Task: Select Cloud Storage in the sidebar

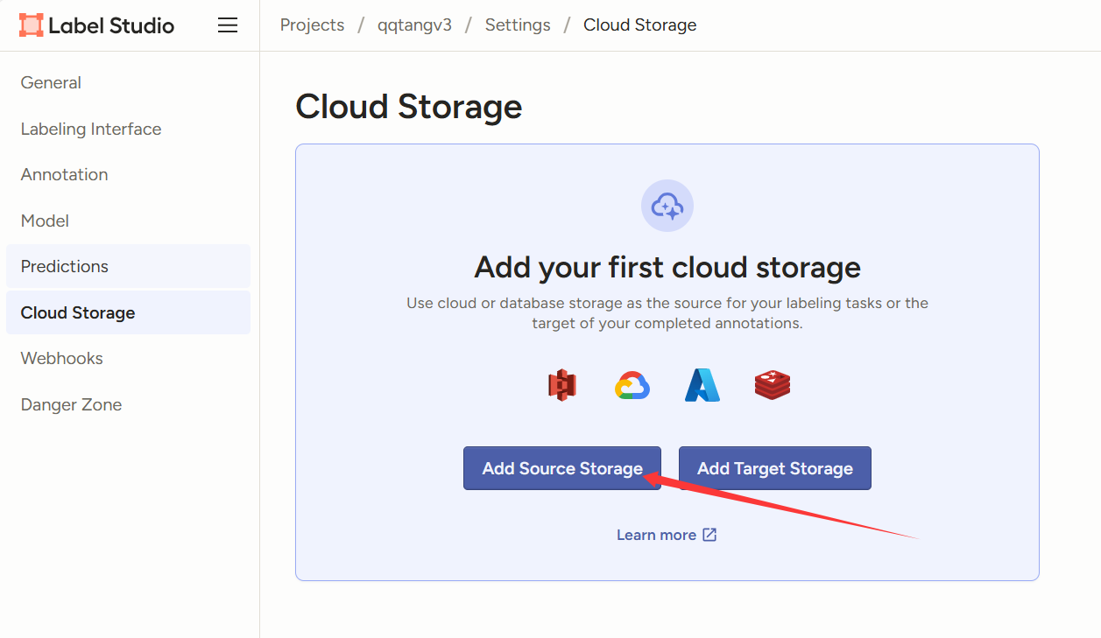Action: [78, 312]
